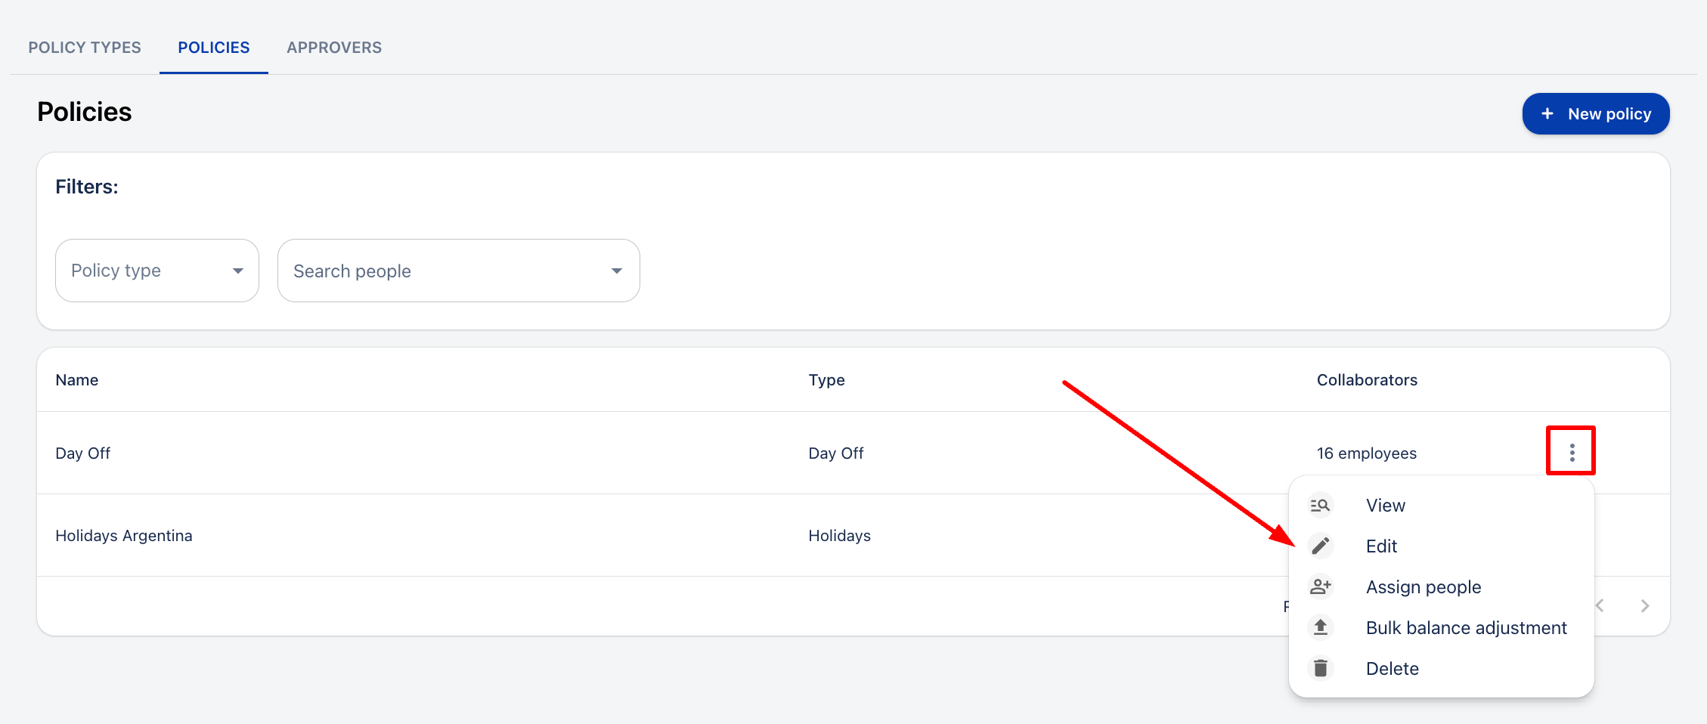Create a New policy
This screenshot has width=1707, height=724.
1595,114
